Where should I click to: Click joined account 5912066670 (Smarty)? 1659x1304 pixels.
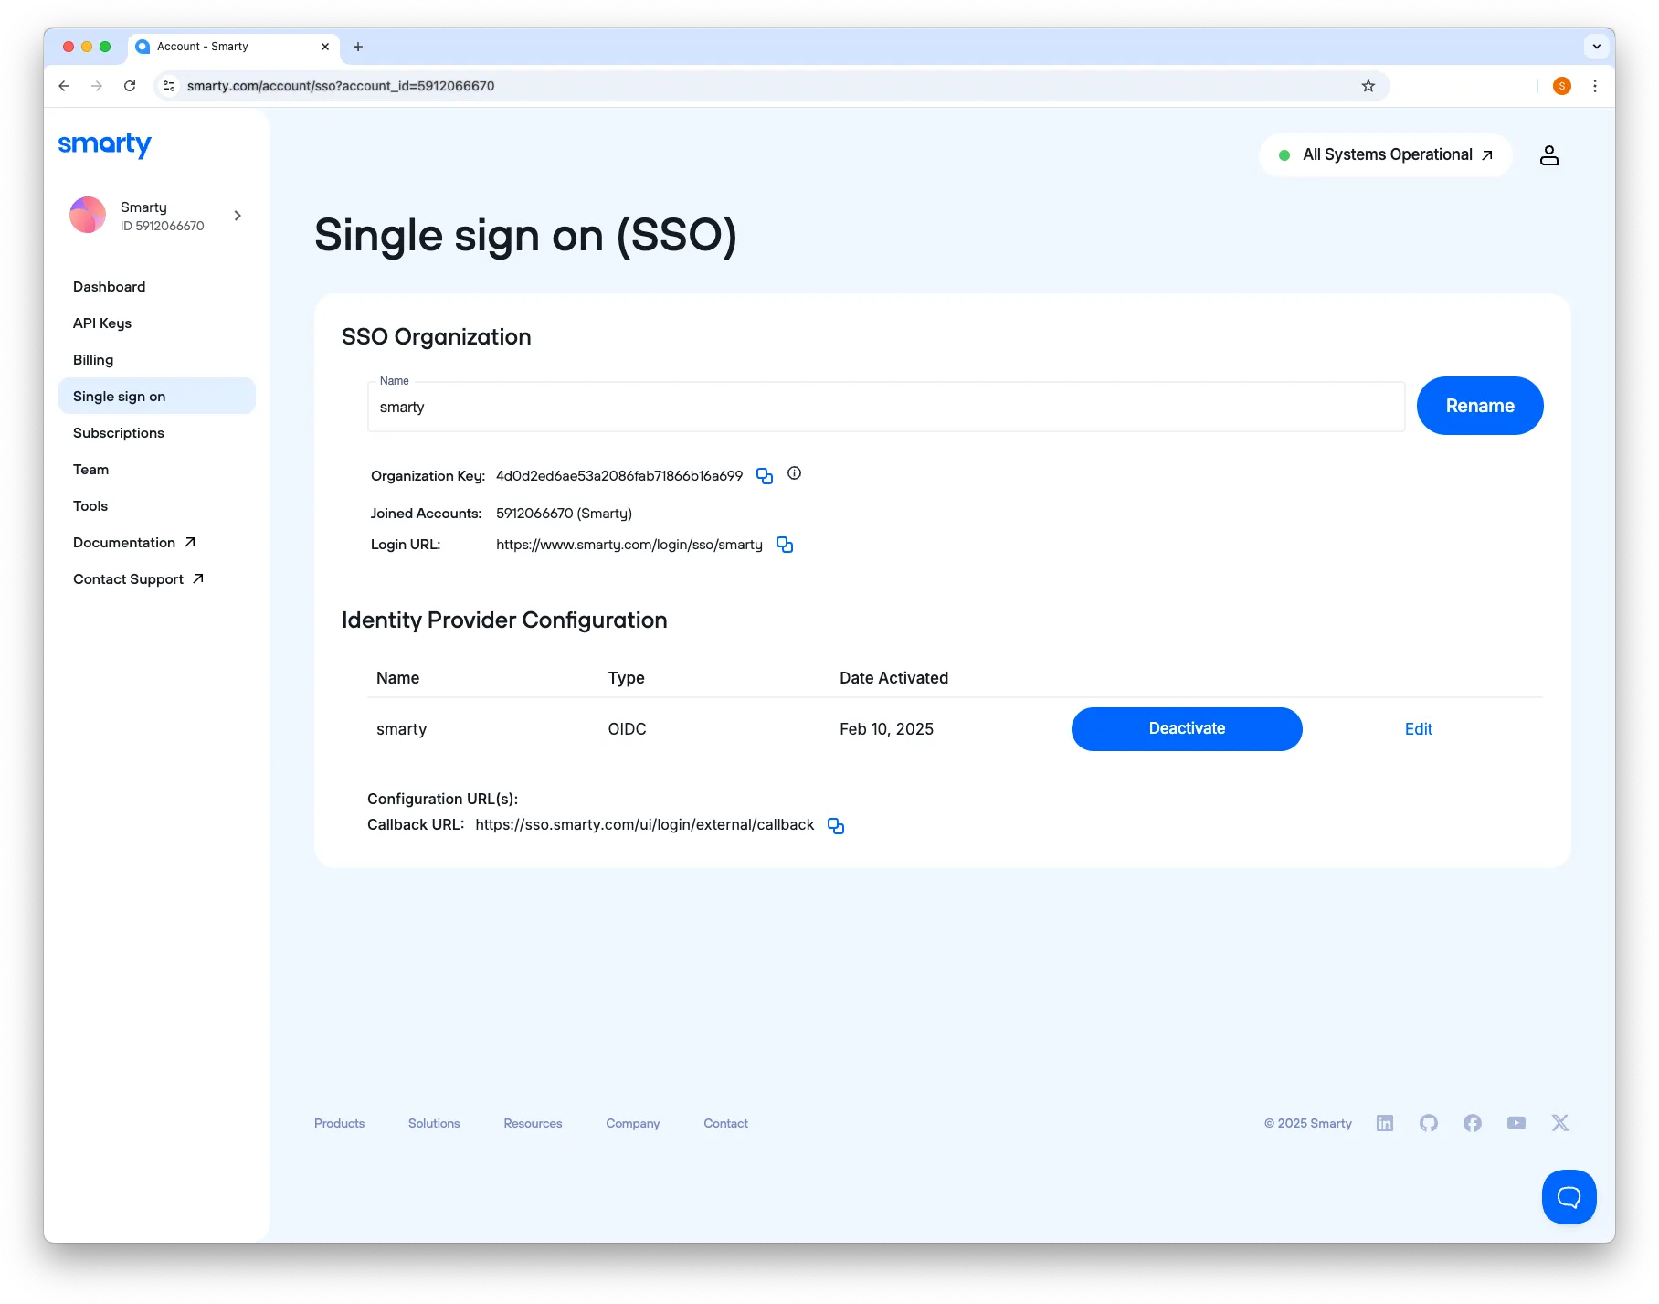pos(564,514)
